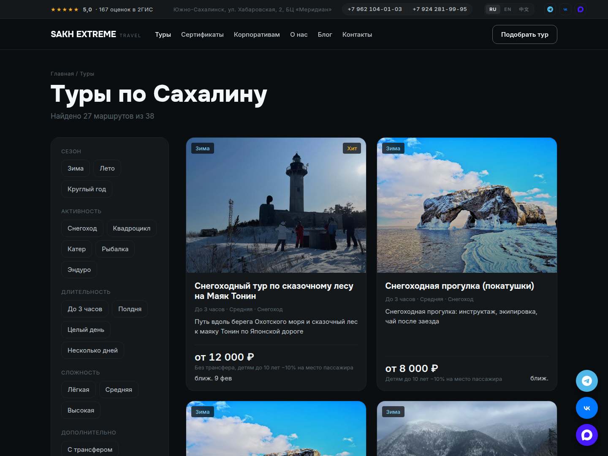Click the от 12 000 ₽ price

224,357
